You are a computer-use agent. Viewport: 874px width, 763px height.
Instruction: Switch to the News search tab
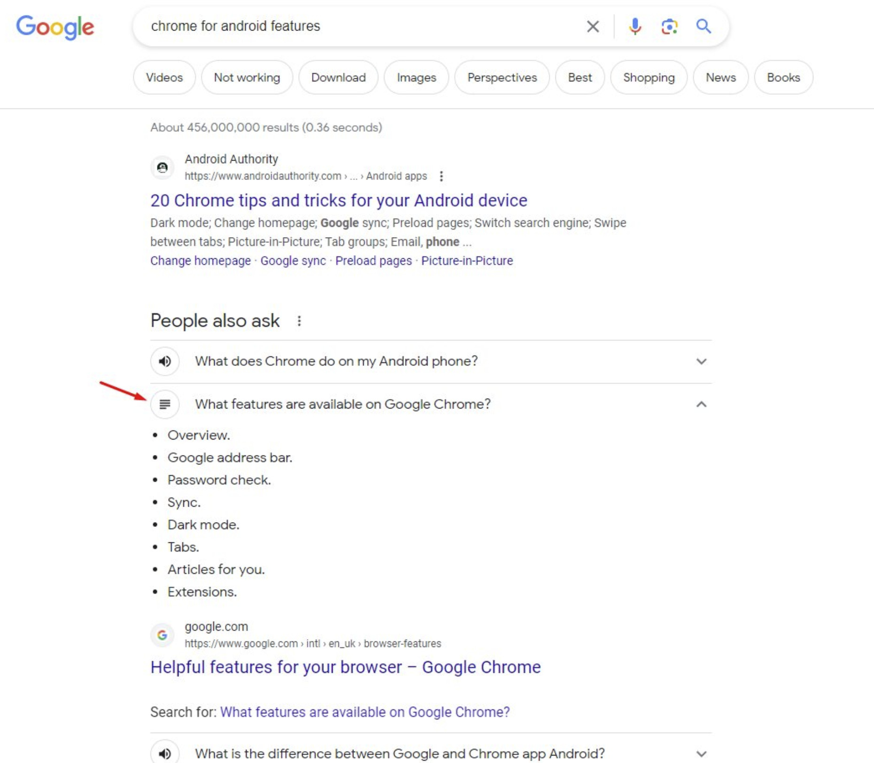click(720, 77)
